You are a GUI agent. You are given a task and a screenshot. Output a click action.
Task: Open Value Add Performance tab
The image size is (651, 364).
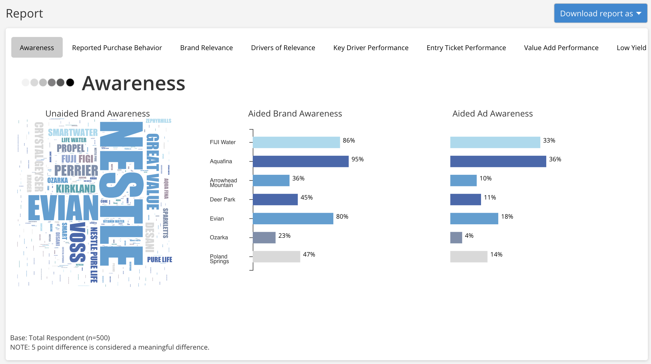click(561, 48)
